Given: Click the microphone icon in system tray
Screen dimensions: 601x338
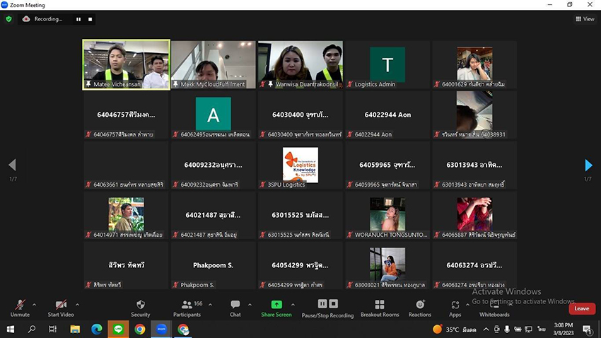Looking at the screenshot, I should coord(507,330).
